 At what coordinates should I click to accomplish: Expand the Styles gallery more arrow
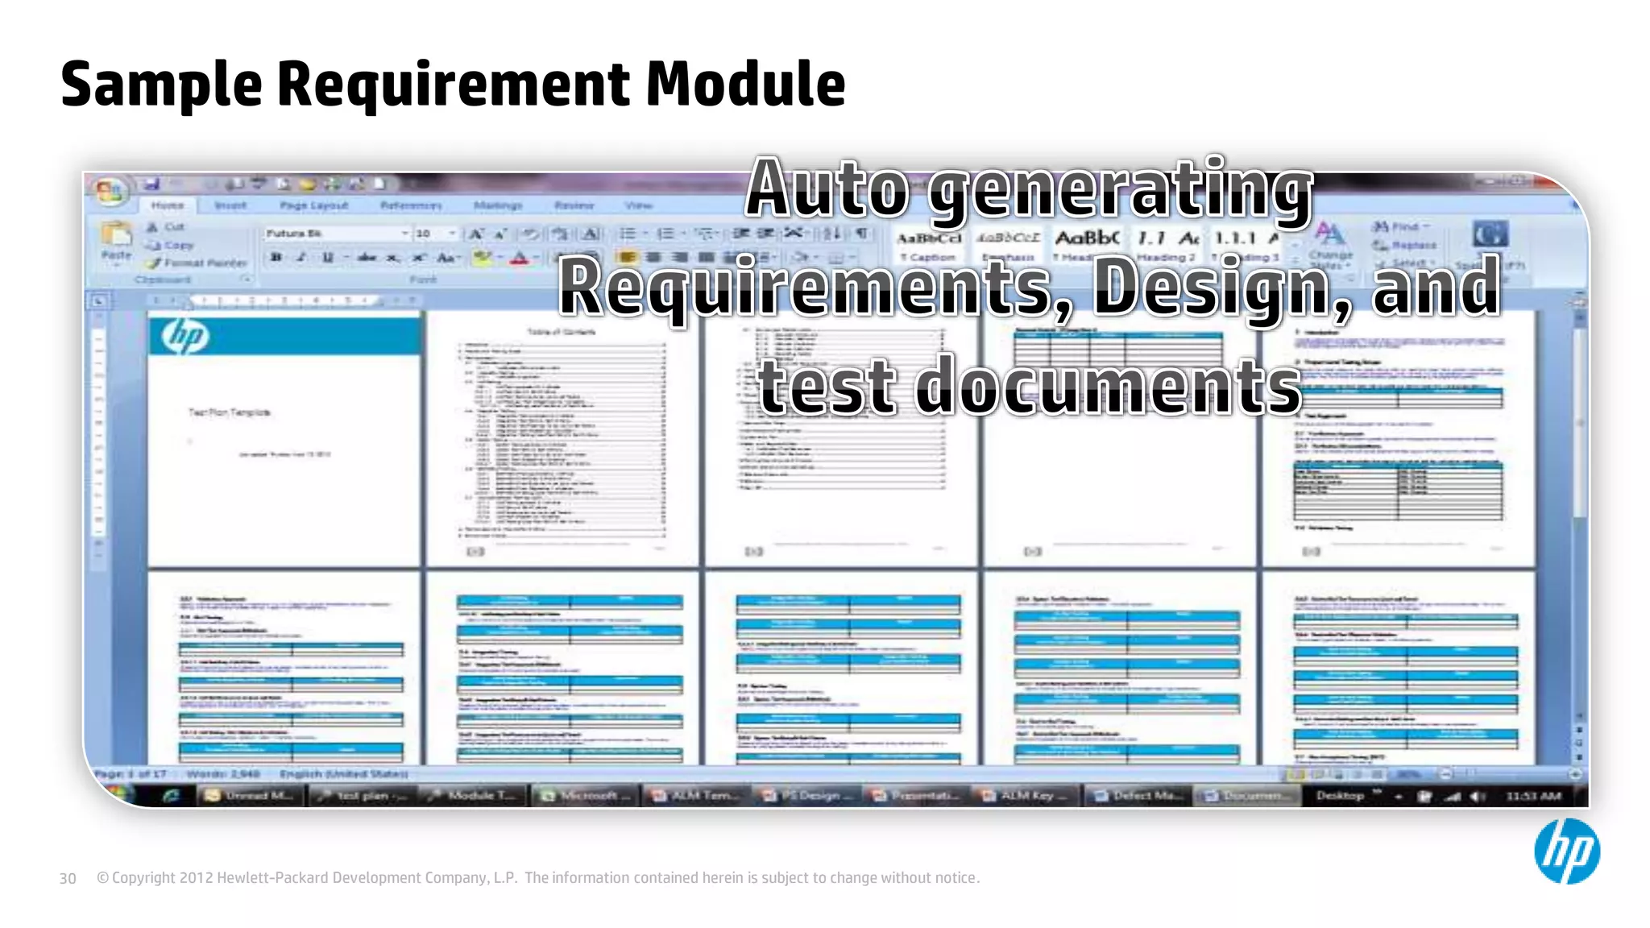point(1295,261)
